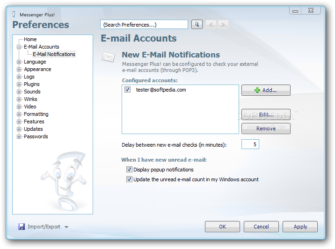Expand the Logs tree node

[x=19, y=77]
